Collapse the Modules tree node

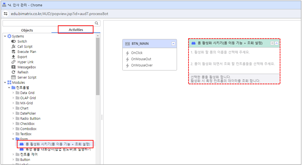[x=5, y=83]
